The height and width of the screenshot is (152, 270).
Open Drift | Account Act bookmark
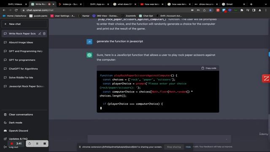pyautogui.click(x=169, y=16)
